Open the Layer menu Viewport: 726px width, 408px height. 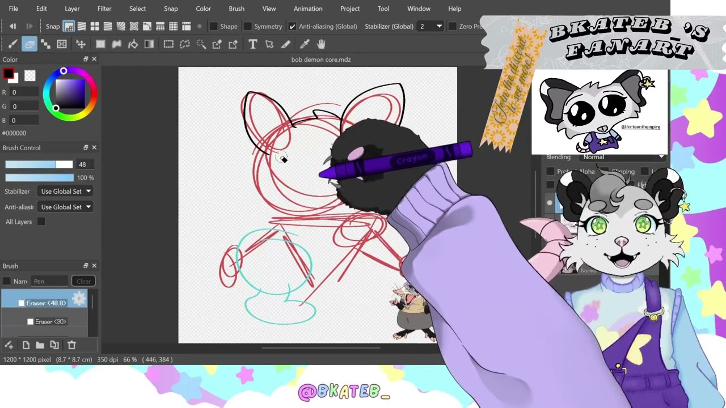pos(72,8)
